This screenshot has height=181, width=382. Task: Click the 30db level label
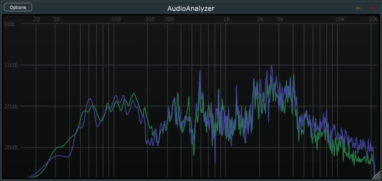11,148
